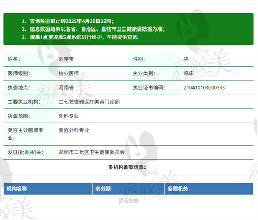Click notice line about 凌晨1点至凌晨5点系统维护

tap(81, 37)
